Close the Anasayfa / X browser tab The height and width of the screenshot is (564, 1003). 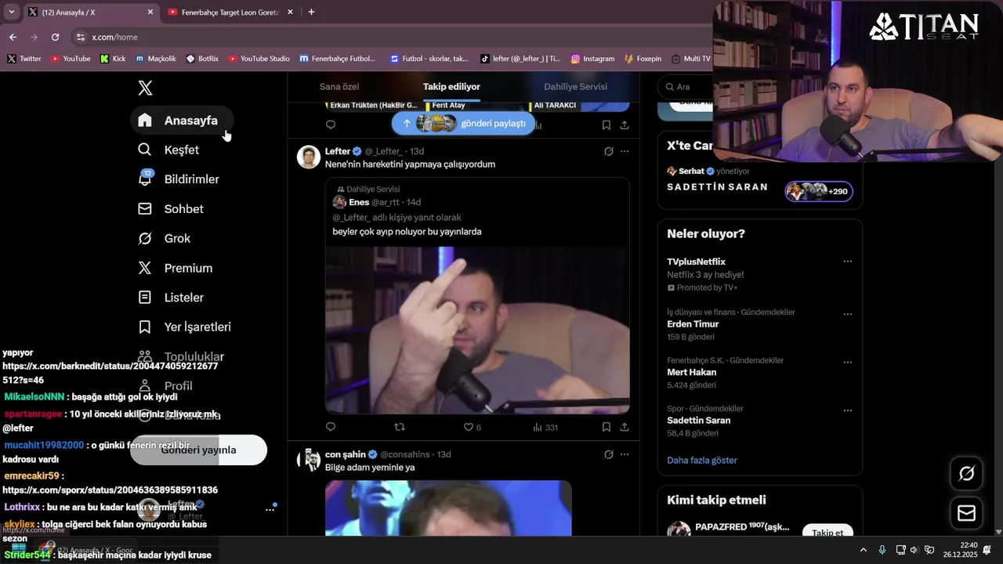[x=150, y=13]
